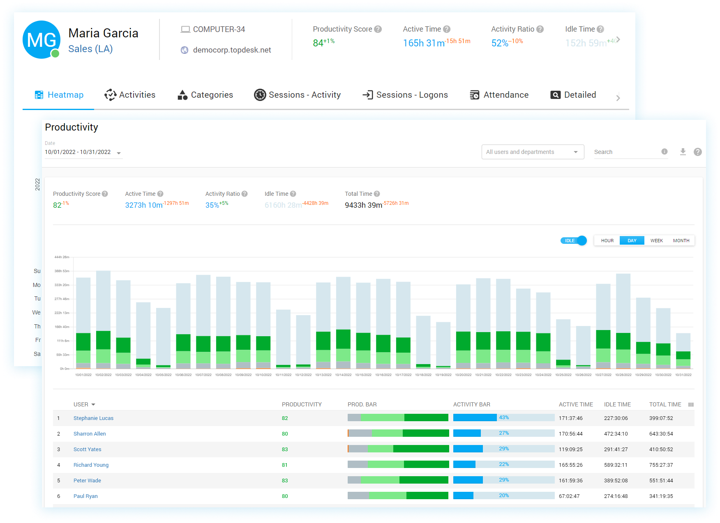Image resolution: width=720 pixels, height=523 pixels.
Task: Click the Idle Time help icon in header
Action: 600,29
